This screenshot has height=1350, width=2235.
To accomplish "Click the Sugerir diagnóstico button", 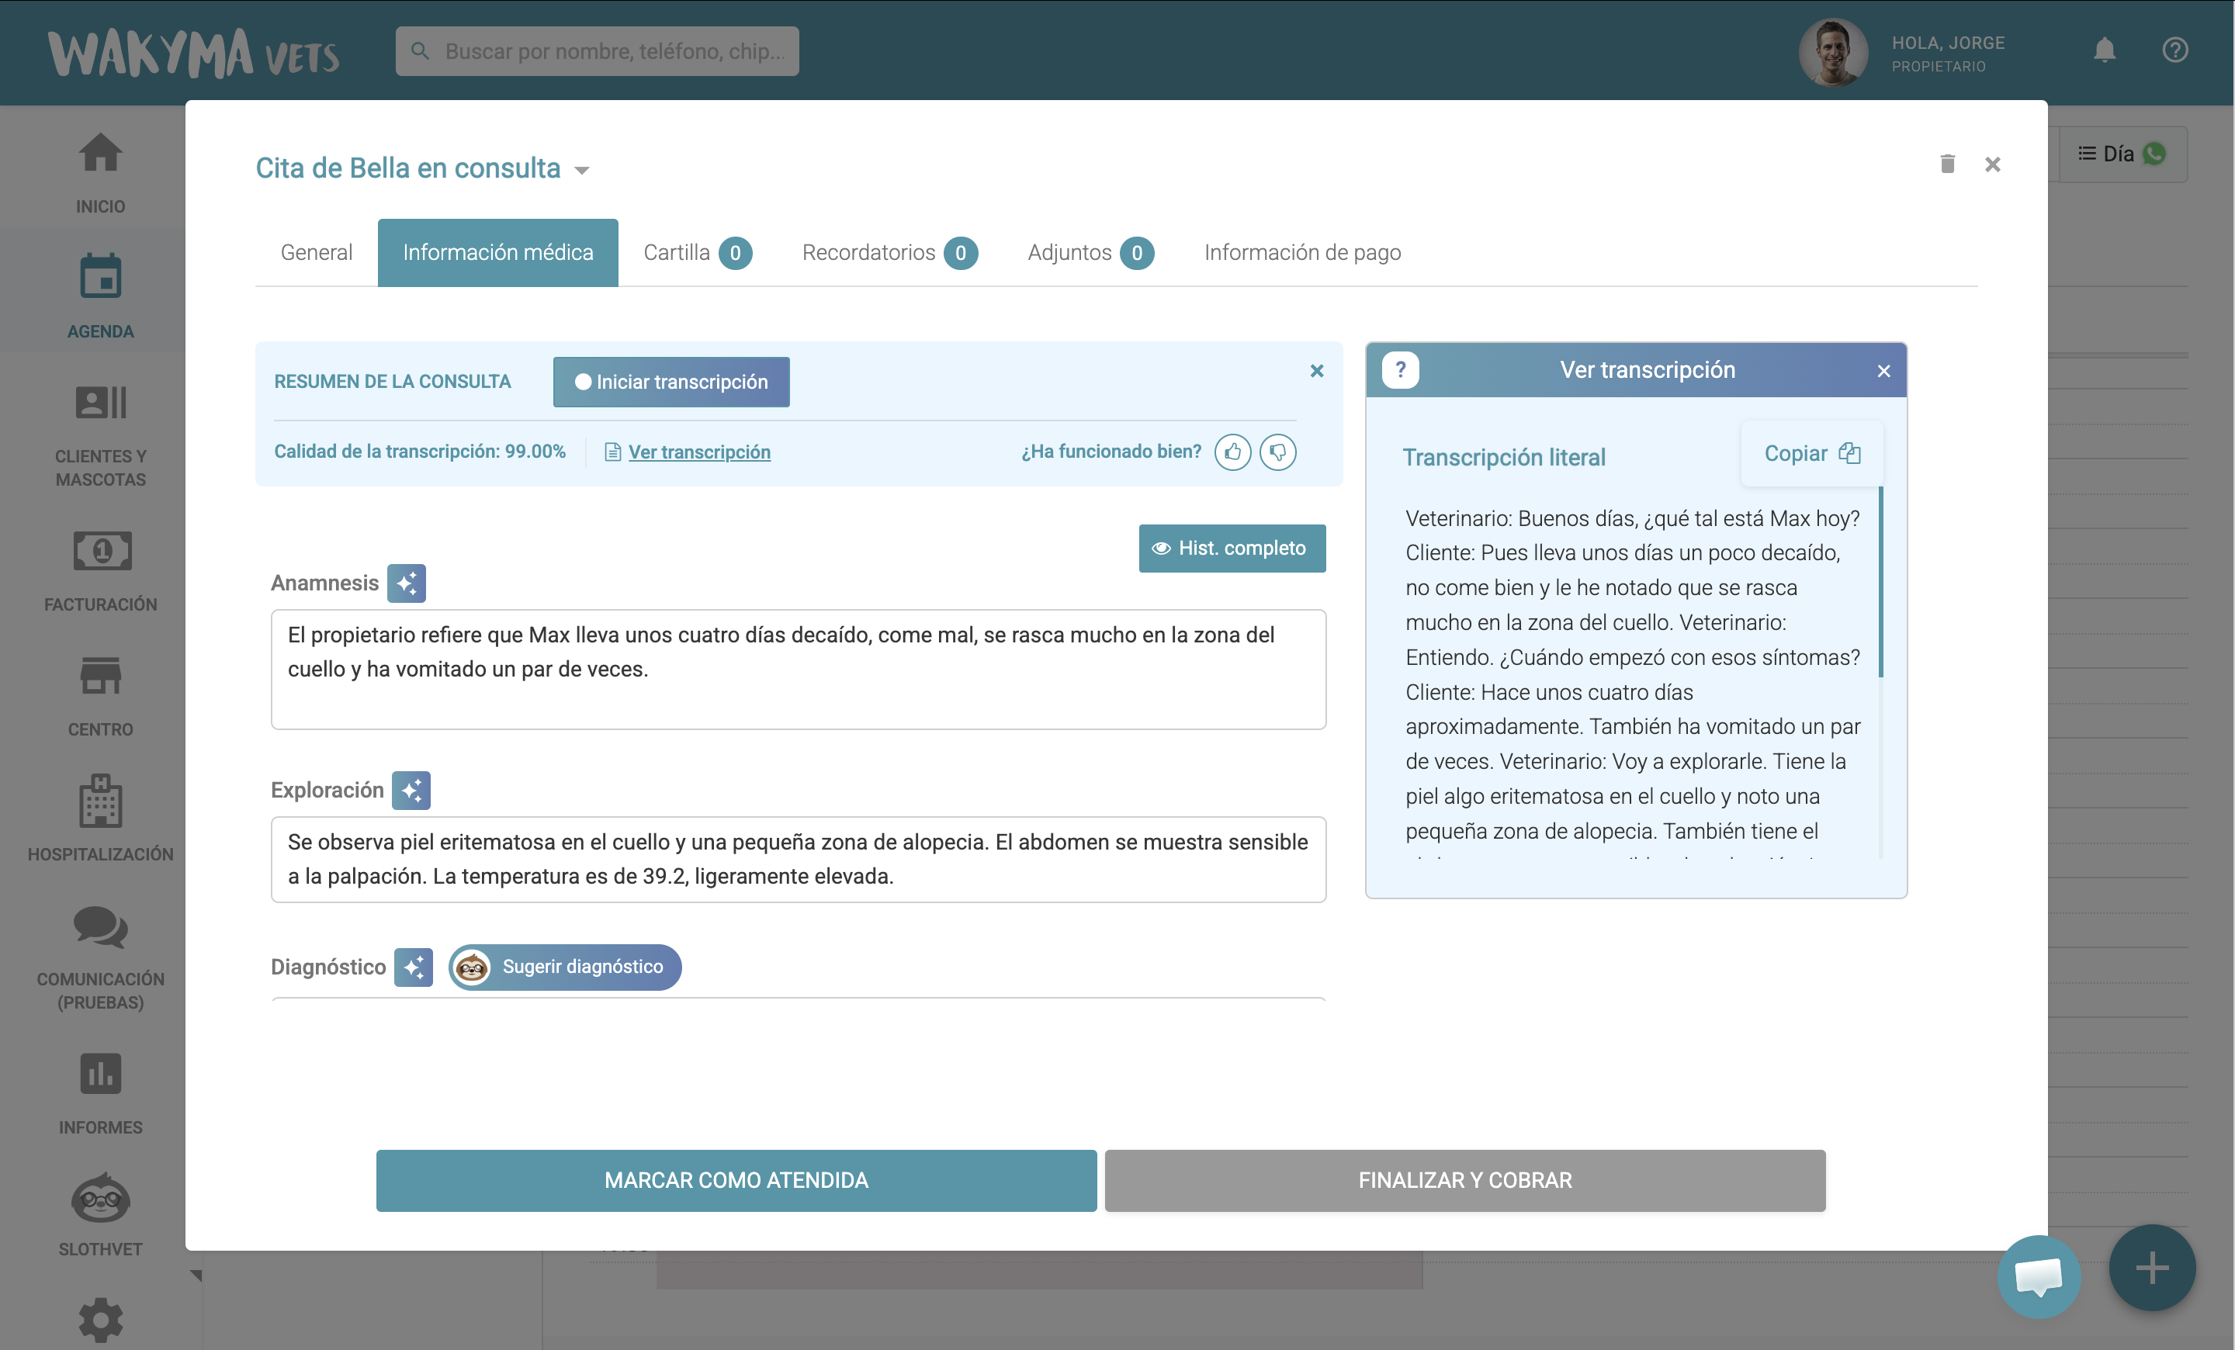I will [x=565, y=967].
